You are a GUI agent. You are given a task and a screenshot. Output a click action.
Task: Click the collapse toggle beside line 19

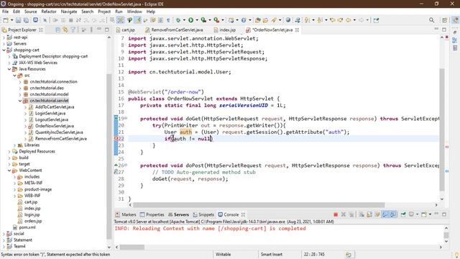point(126,118)
